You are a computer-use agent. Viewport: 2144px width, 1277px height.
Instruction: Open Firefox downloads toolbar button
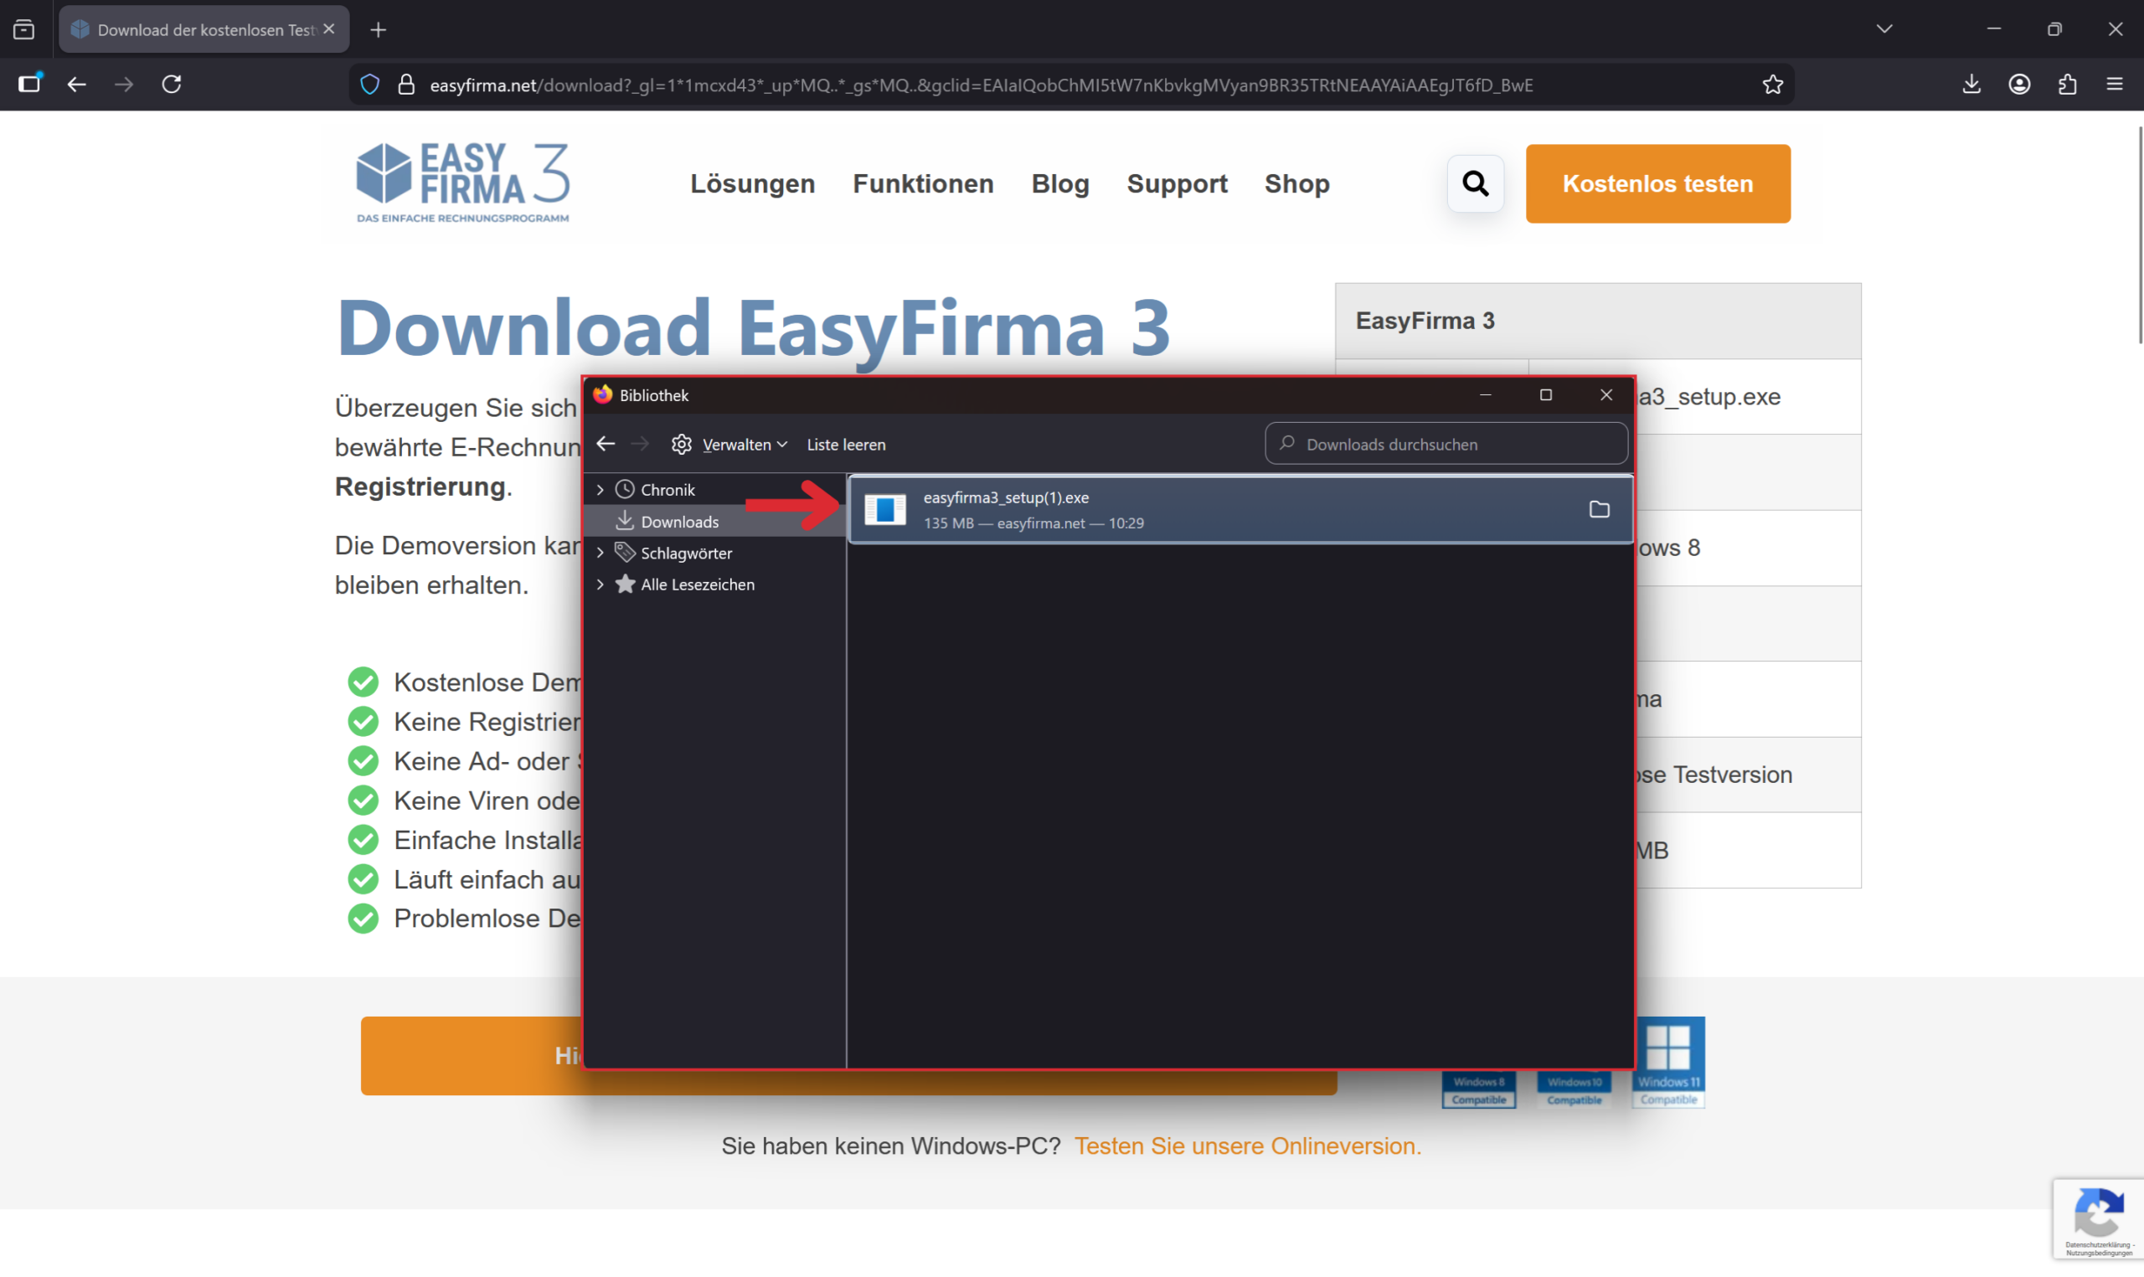coord(1971,85)
